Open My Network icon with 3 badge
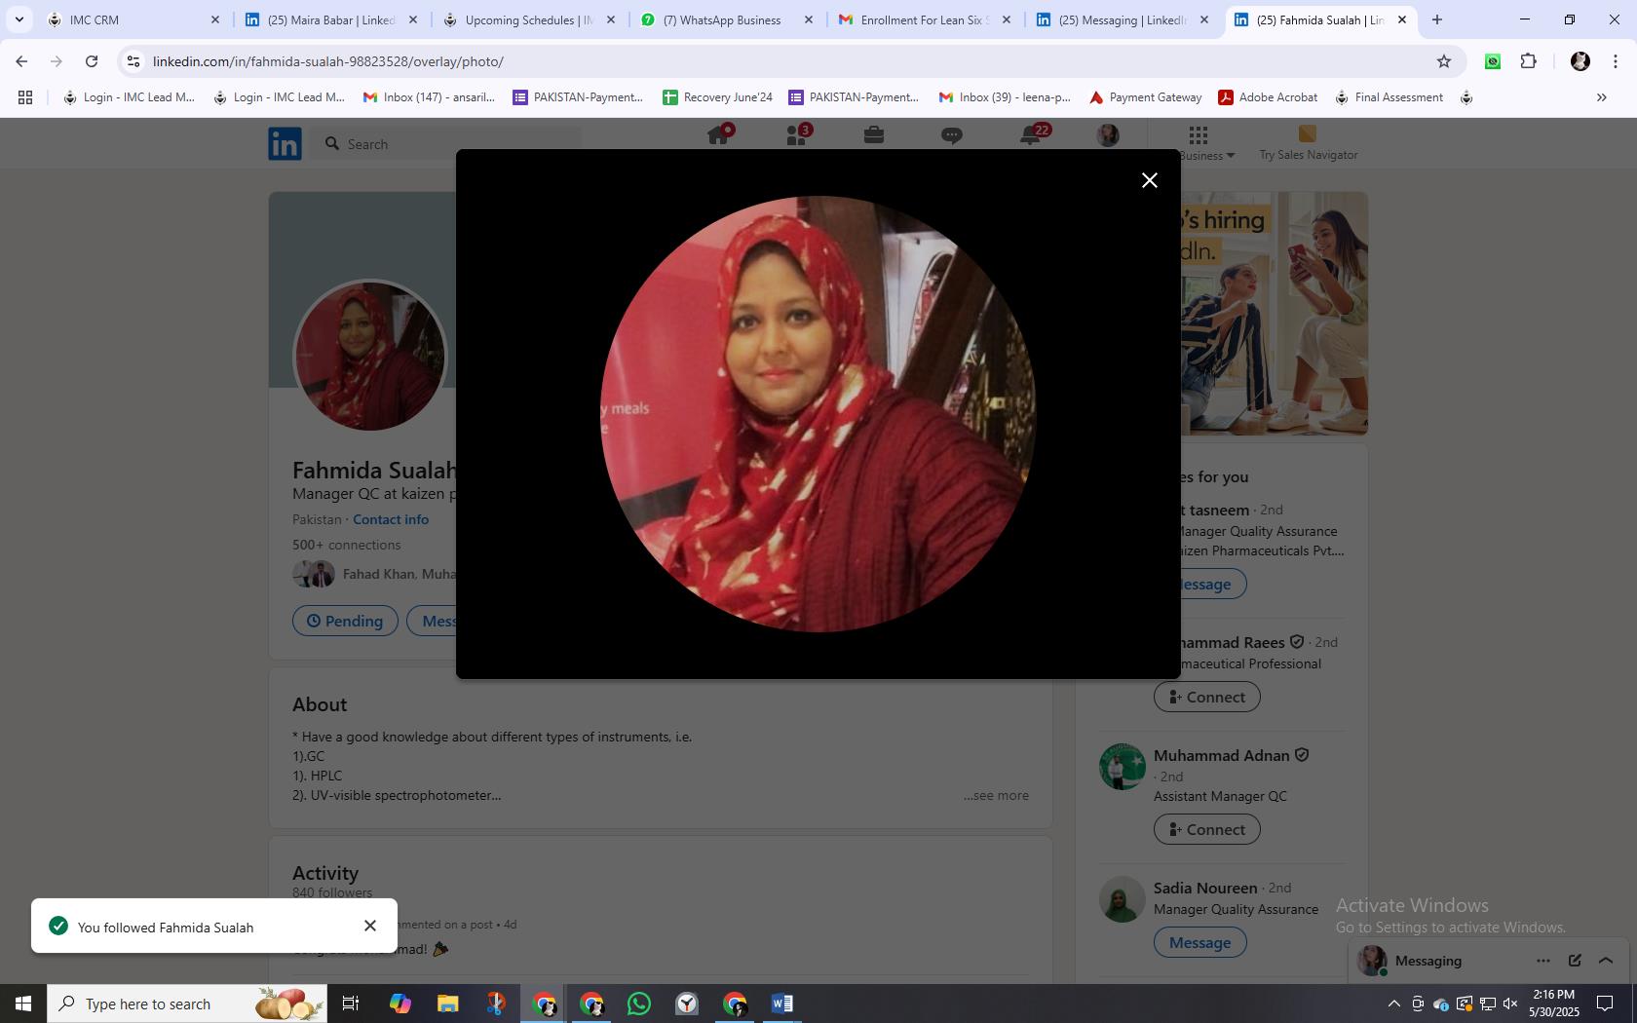Image resolution: width=1637 pixels, height=1023 pixels. 796,135
